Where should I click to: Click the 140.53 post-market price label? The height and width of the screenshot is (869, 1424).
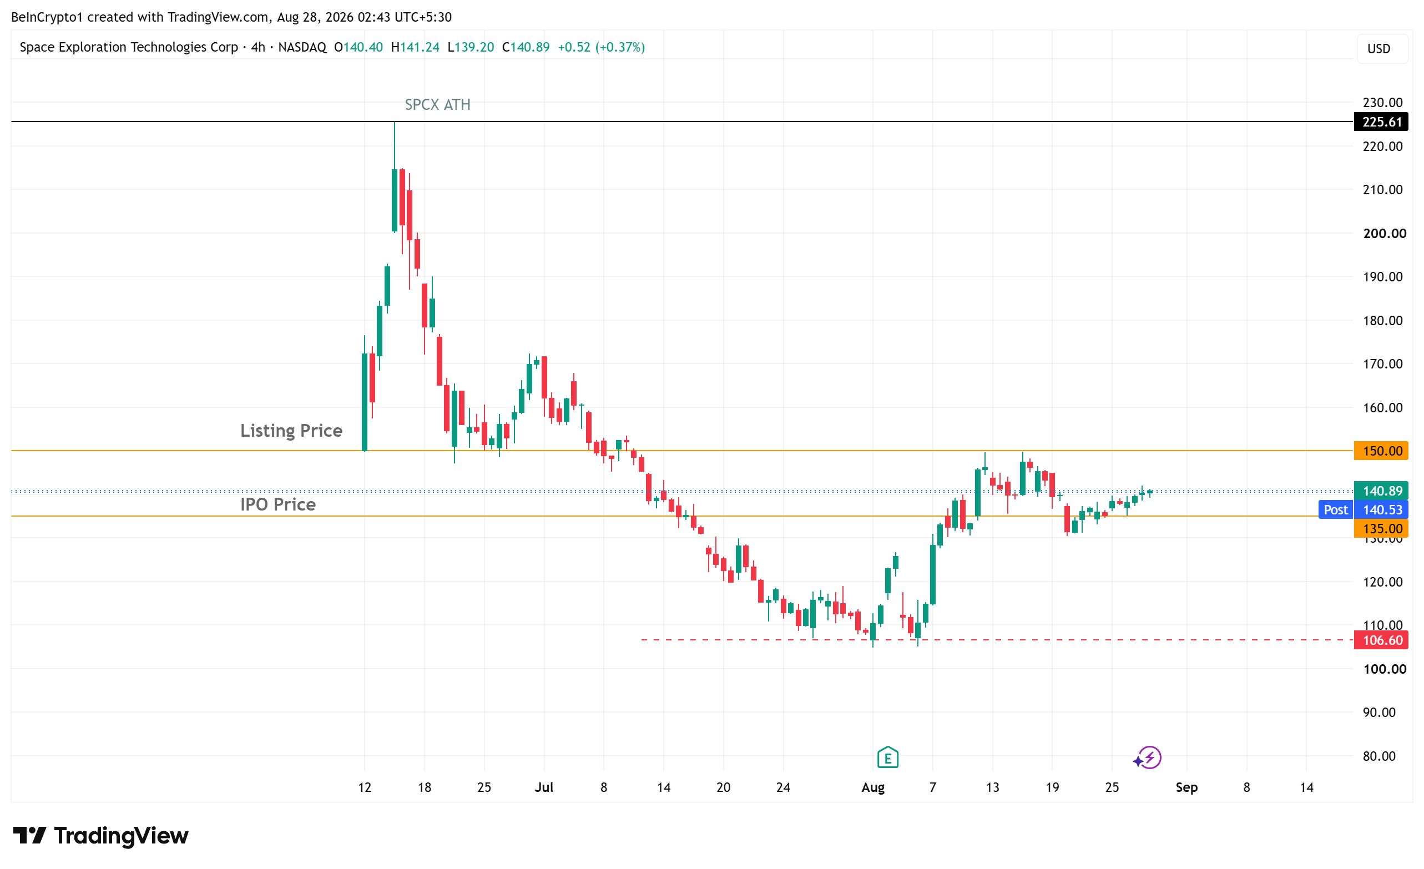point(1381,509)
